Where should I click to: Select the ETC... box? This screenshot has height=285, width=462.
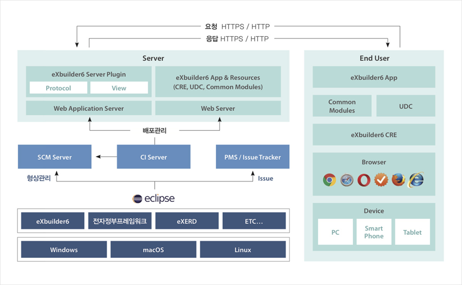point(254,221)
